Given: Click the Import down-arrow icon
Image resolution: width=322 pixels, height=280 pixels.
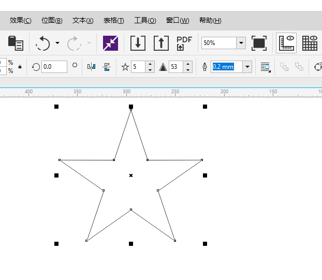Looking at the screenshot, I should 138,43.
